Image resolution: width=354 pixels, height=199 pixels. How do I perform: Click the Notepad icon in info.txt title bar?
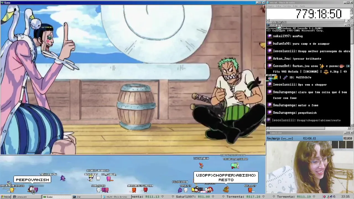click(x=268, y=3)
